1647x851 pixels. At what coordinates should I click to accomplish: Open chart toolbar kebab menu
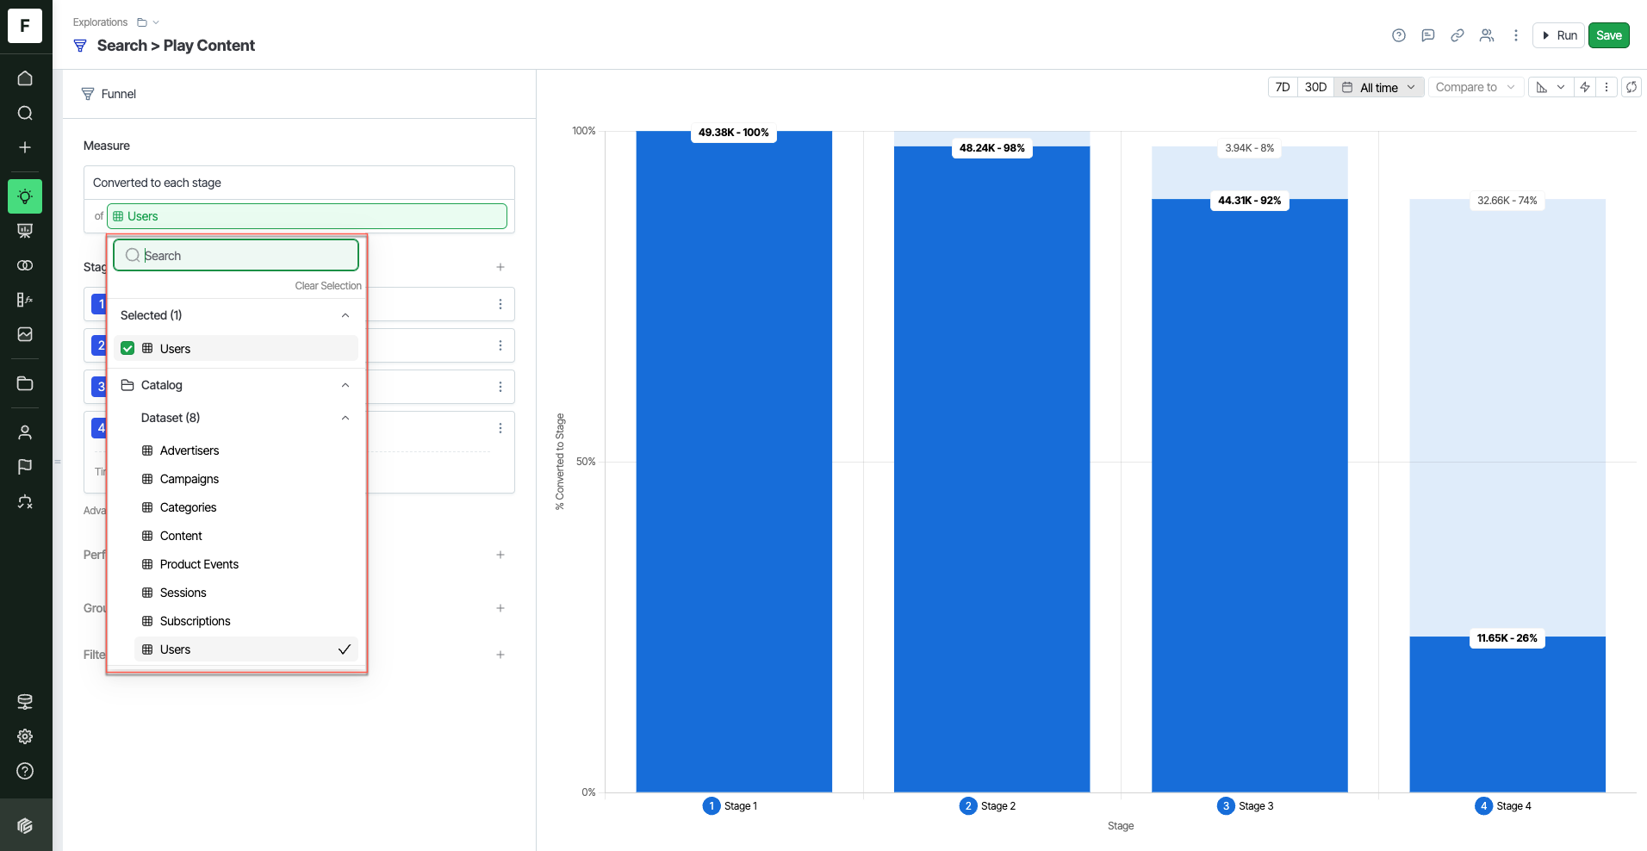click(x=1607, y=87)
